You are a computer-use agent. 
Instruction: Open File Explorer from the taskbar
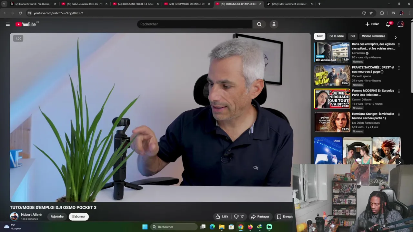point(222,227)
